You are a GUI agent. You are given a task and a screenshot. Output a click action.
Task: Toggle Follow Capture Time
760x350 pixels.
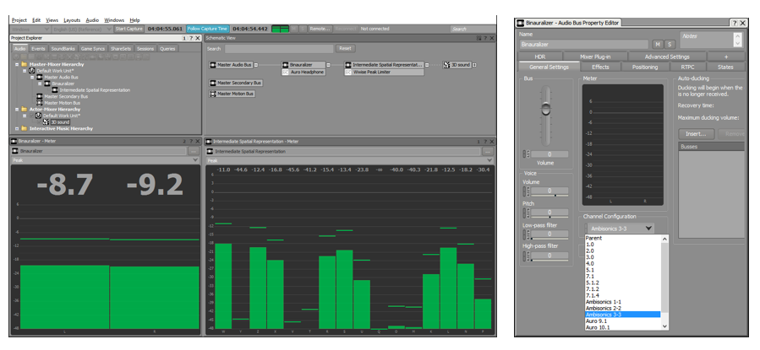[207, 29]
